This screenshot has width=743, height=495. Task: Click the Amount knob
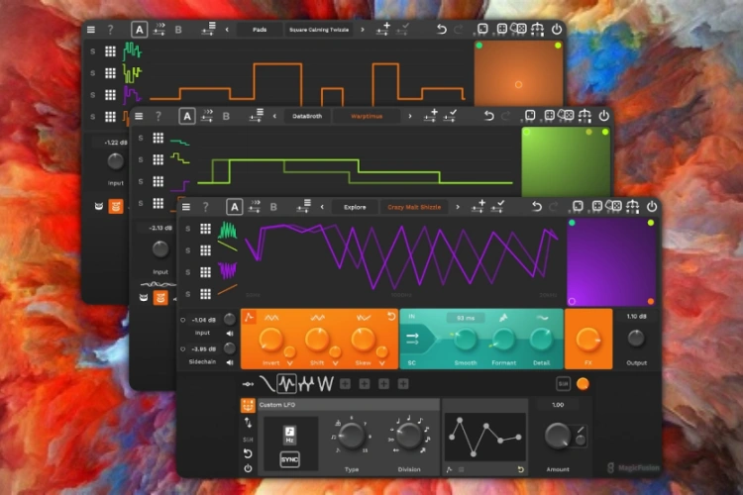pyautogui.click(x=557, y=437)
